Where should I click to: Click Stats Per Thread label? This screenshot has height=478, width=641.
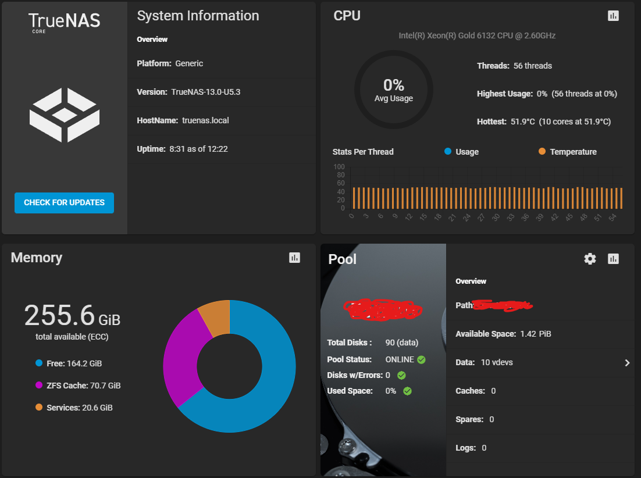(x=363, y=152)
